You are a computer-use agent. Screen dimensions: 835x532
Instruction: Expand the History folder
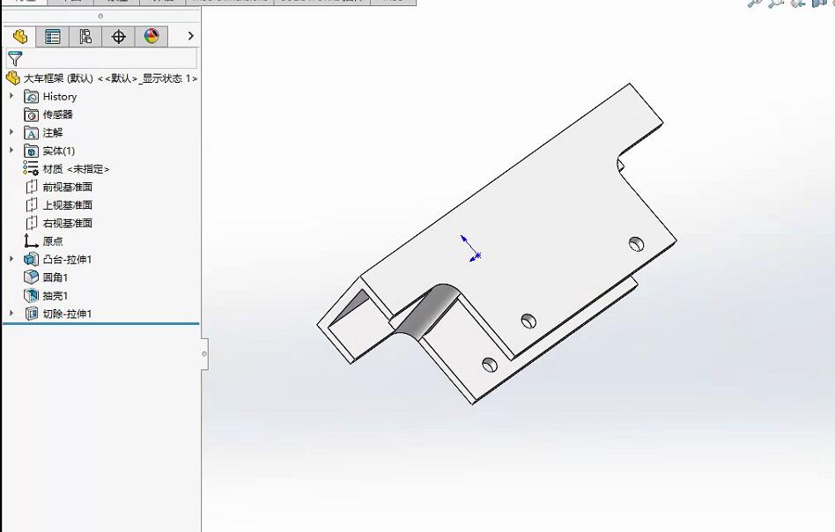click(11, 96)
